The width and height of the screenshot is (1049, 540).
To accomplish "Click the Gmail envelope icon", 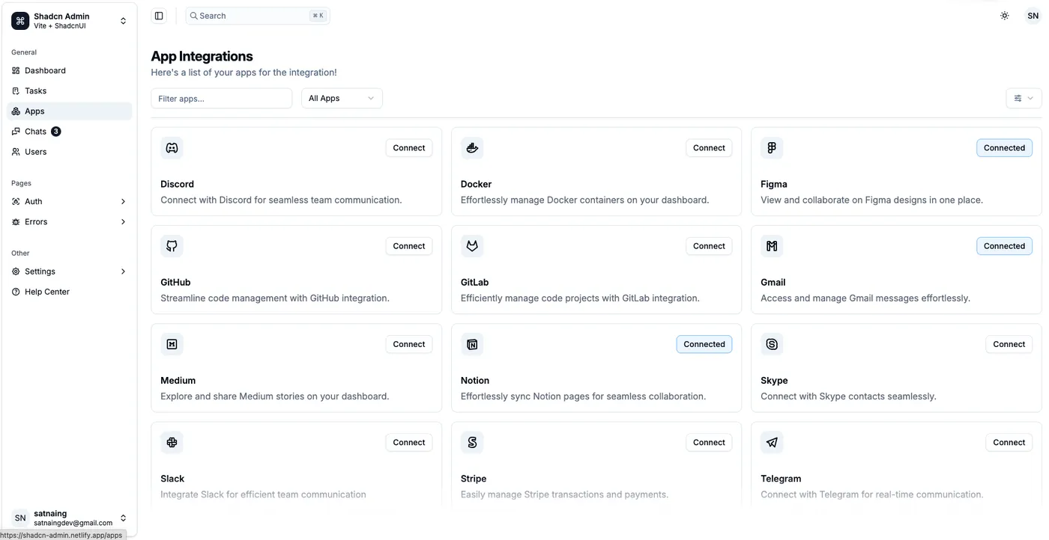I will (772, 246).
